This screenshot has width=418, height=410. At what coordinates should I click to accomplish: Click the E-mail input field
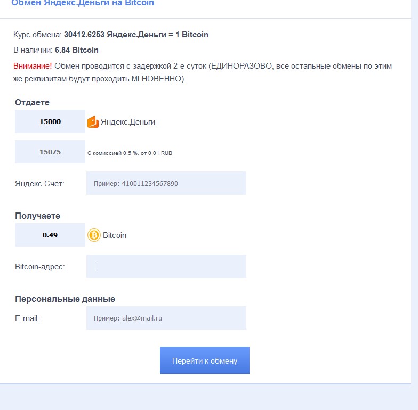click(166, 318)
